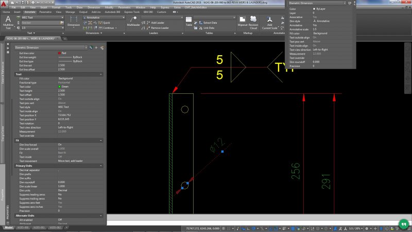Select the Revision Cloud tool

coord(253,22)
